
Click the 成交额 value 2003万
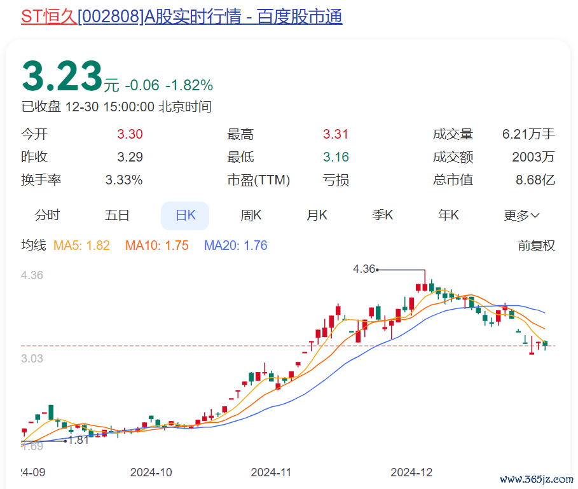coord(533,157)
